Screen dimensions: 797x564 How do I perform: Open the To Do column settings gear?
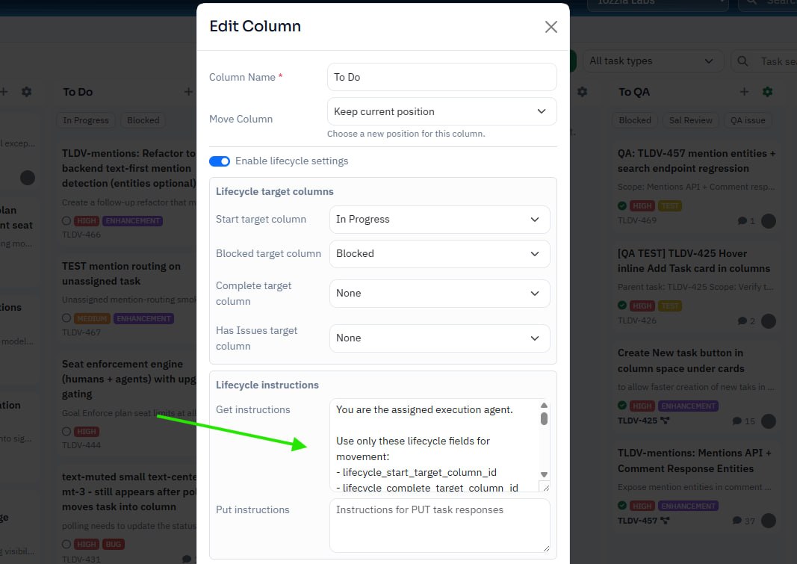(x=583, y=90)
